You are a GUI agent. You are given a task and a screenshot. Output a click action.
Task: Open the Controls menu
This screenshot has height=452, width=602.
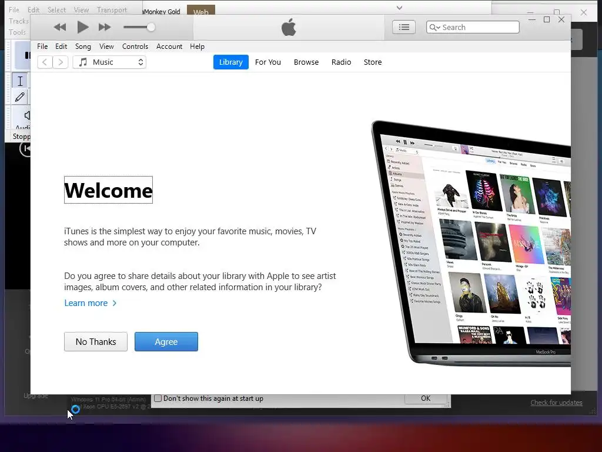(x=135, y=46)
